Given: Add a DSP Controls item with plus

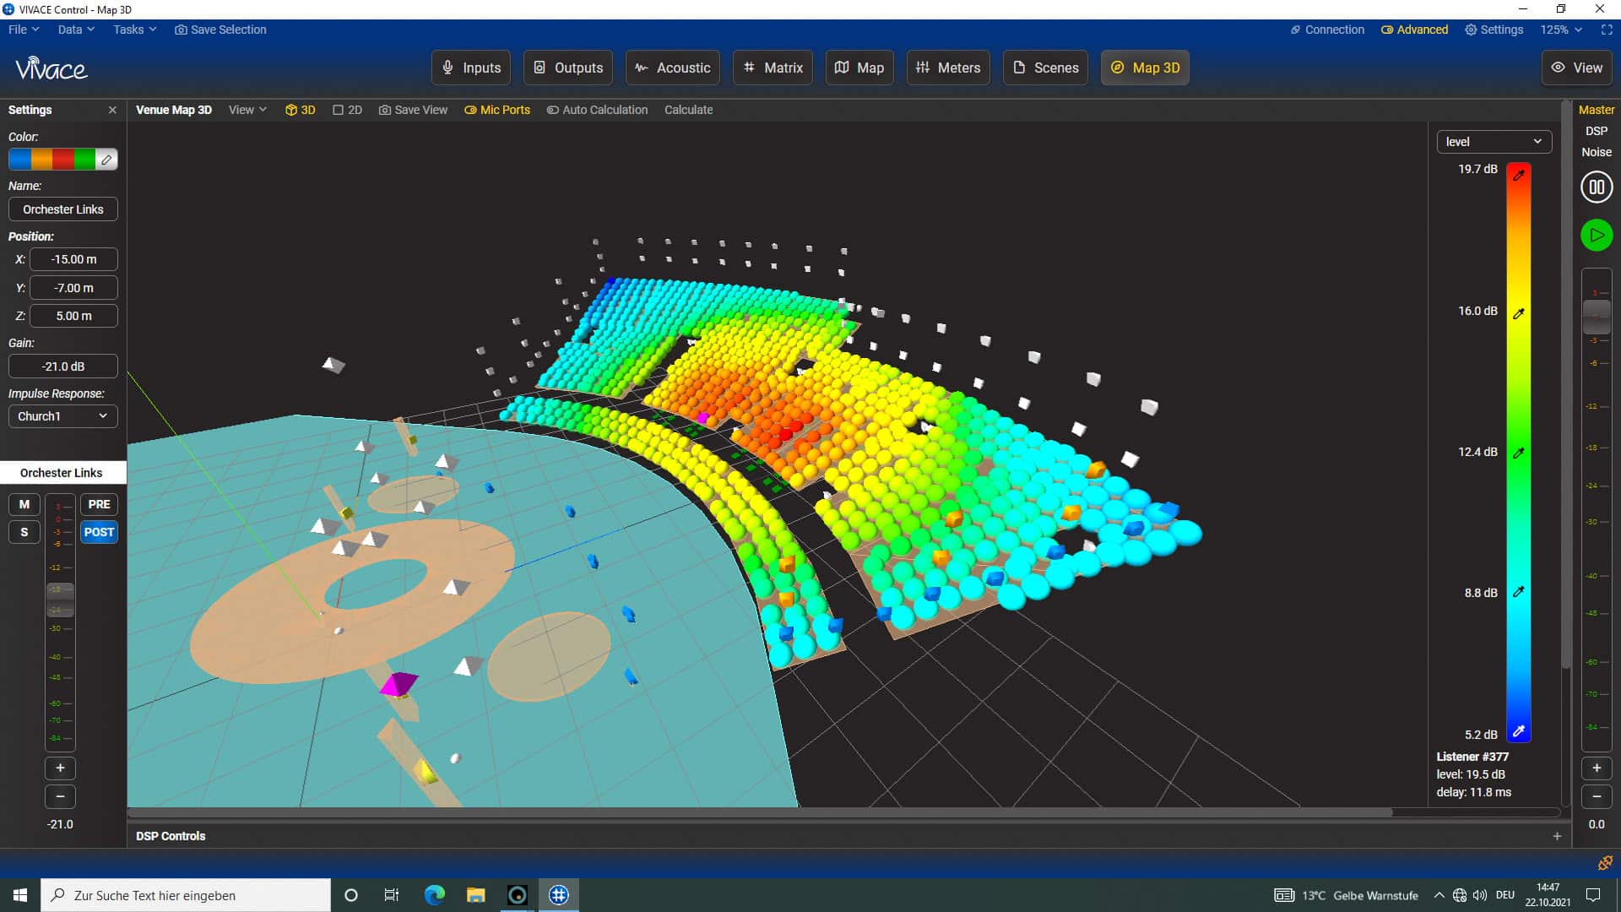Looking at the screenshot, I should pos(1557,836).
